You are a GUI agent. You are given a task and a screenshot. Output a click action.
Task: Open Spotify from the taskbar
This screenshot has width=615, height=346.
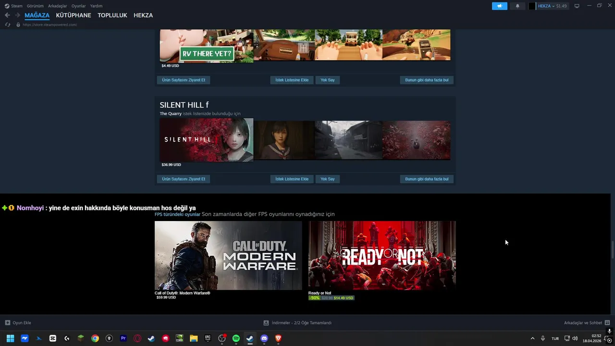click(236, 338)
